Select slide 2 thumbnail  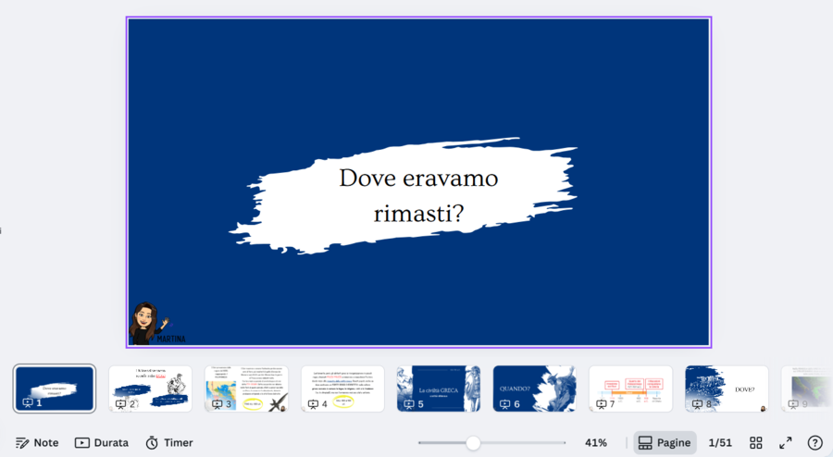[150, 389]
